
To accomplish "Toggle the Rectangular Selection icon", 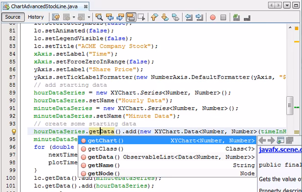I will (142, 17).
